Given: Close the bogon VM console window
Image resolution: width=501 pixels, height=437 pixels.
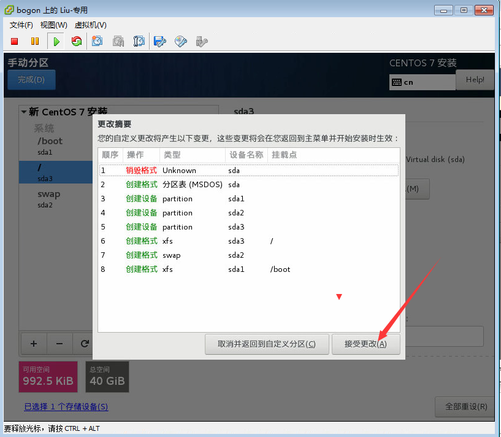Looking at the screenshot, I should 484,10.
